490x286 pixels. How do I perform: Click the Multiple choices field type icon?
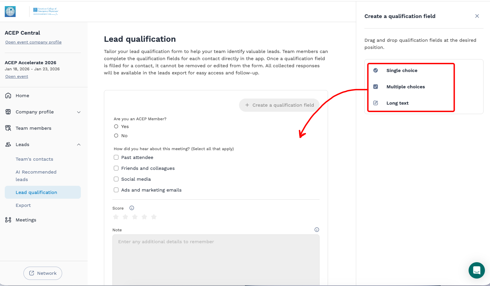tap(376, 87)
